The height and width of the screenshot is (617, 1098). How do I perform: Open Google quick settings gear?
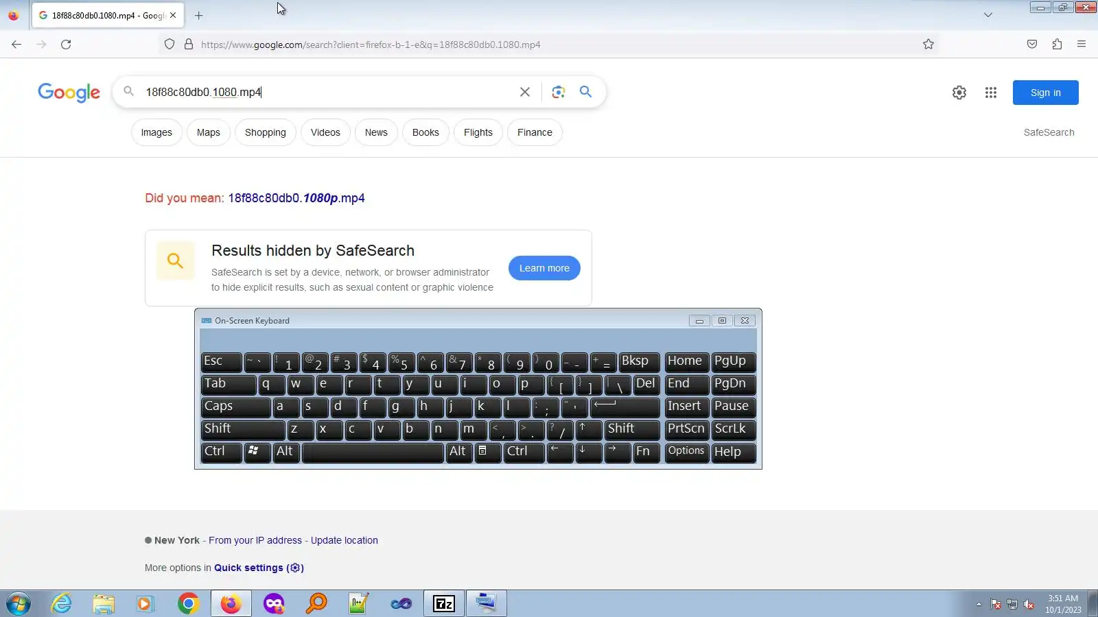pyautogui.click(x=959, y=93)
